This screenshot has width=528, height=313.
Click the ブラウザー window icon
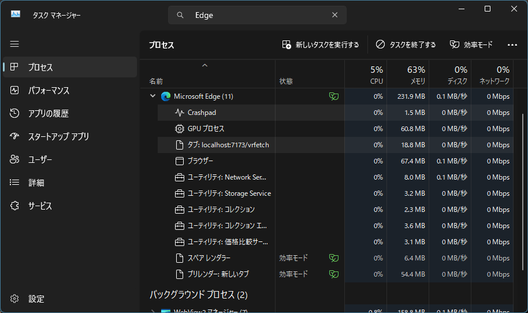pyautogui.click(x=180, y=161)
